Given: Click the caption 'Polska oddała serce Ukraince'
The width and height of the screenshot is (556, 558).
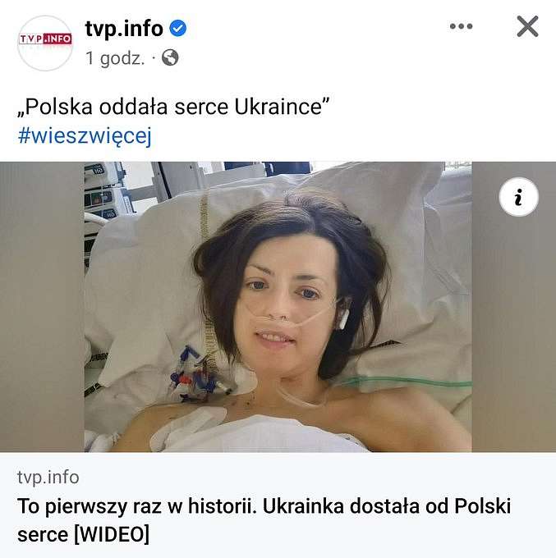Looking at the screenshot, I should tap(173, 107).
